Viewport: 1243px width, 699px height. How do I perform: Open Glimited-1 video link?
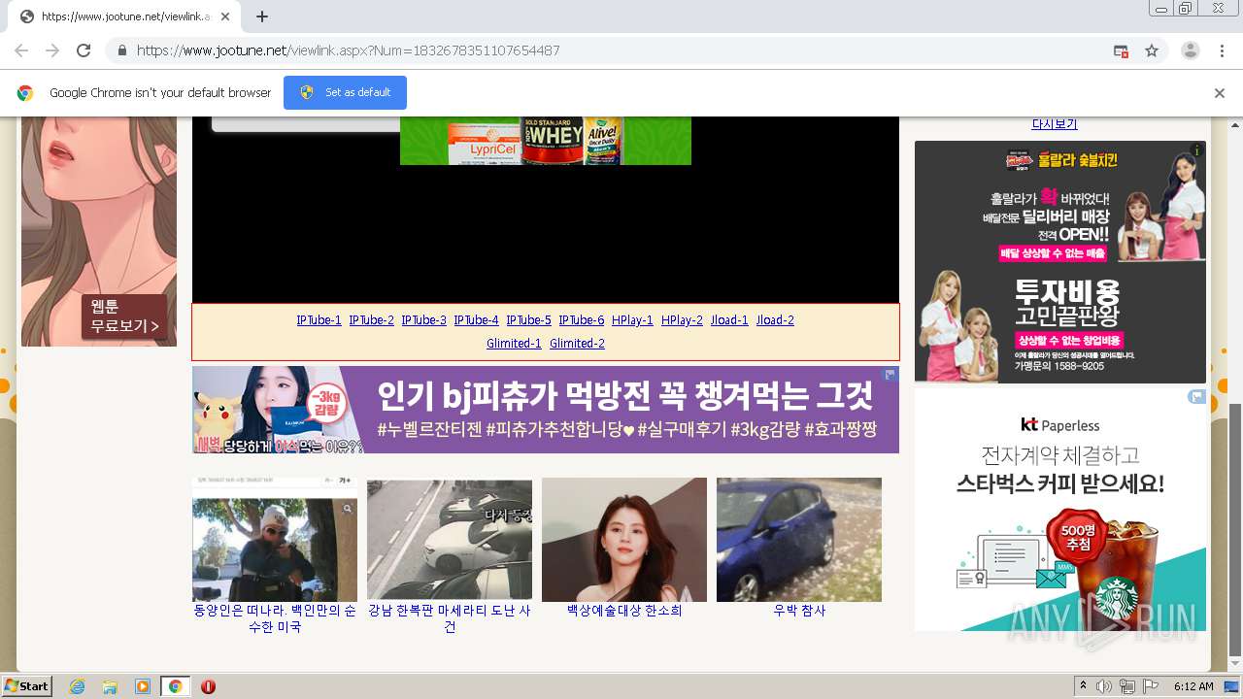[514, 344]
